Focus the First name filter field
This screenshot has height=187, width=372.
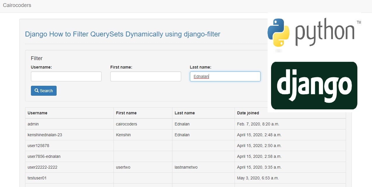point(146,76)
